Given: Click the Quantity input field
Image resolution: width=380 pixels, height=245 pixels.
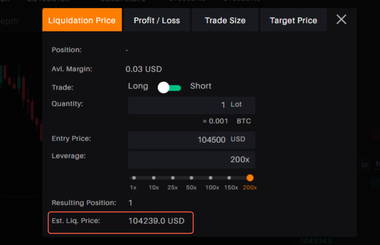Looking at the screenshot, I should [x=191, y=105].
